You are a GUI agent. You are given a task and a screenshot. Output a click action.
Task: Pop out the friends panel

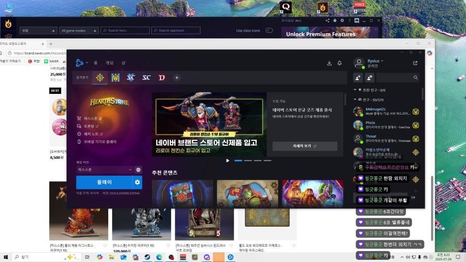pos(415,63)
